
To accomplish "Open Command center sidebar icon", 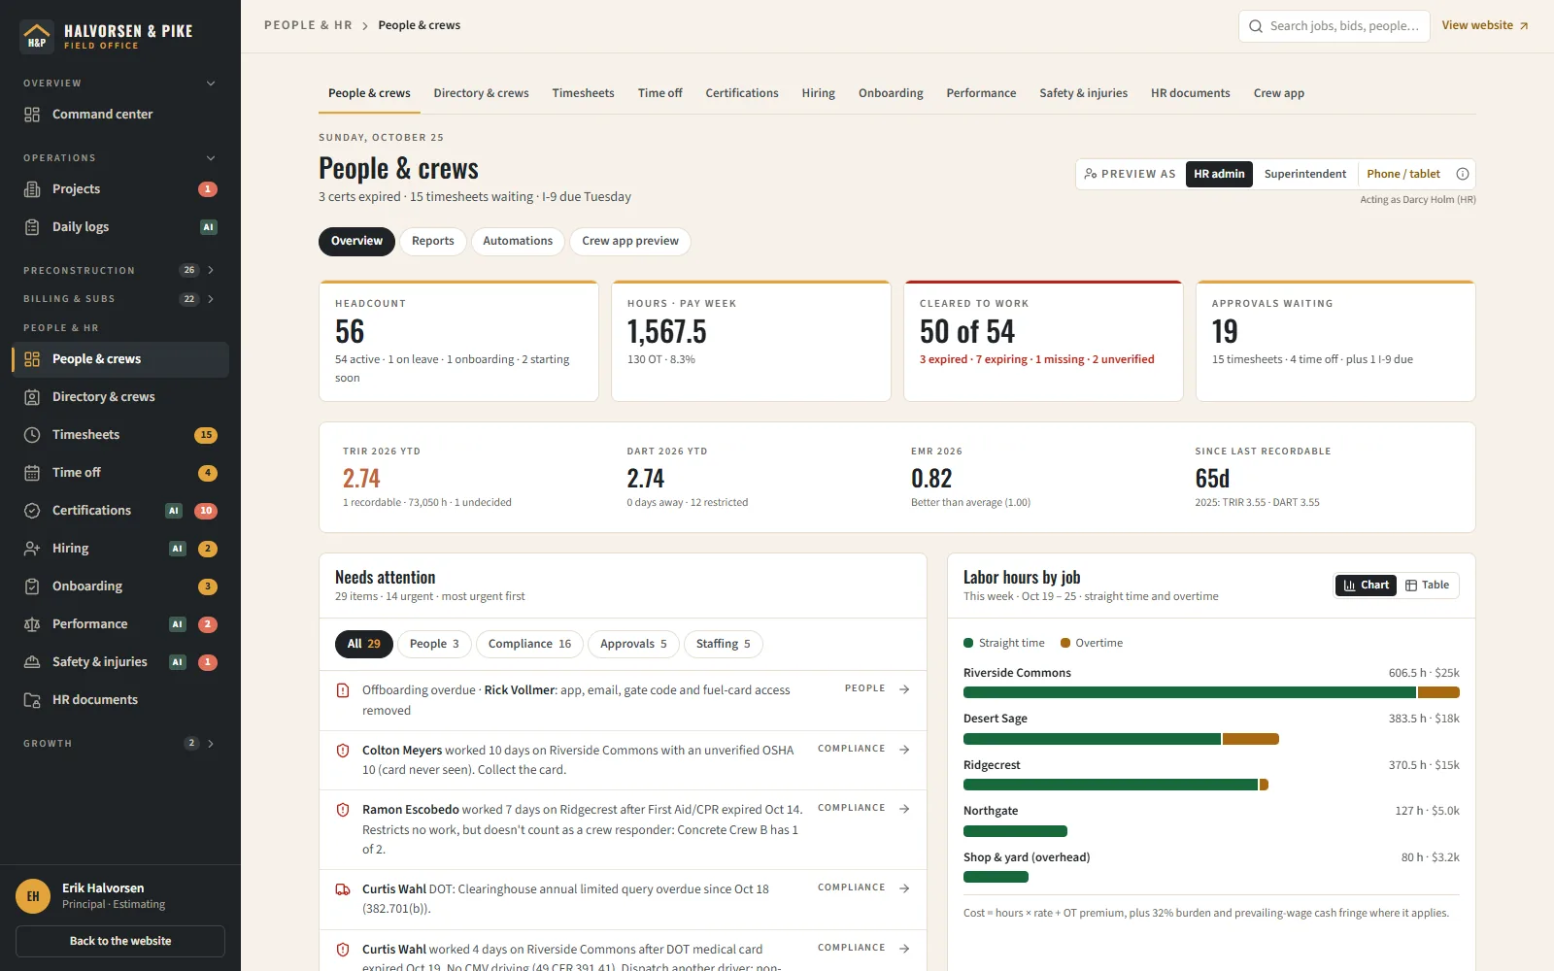I will click(x=32, y=115).
